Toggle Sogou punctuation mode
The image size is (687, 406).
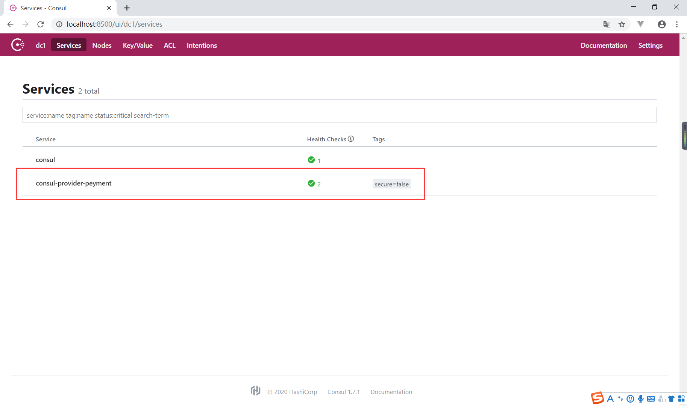coord(620,399)
